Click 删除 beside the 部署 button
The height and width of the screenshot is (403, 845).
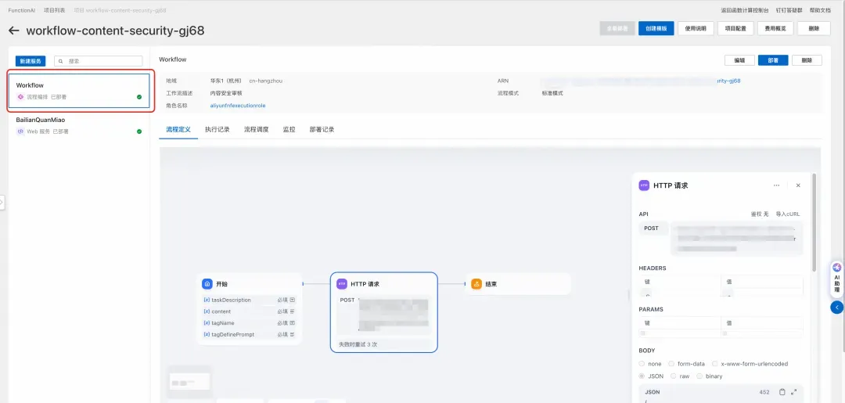tap(807, 60)
